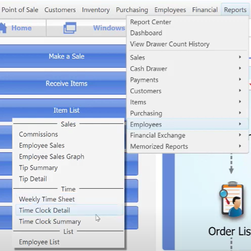Open the Reports menu
This screenshot has height=251, width=251.
click(x=235, y=10)
